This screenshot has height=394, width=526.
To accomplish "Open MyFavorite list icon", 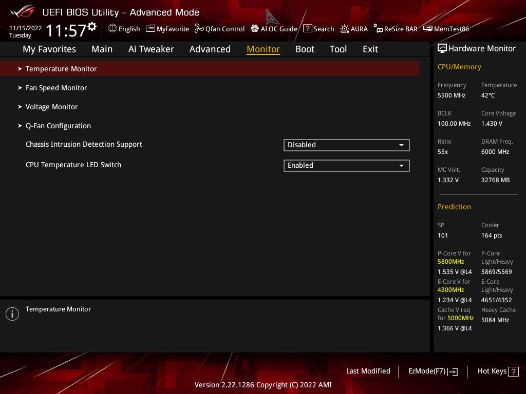I will click(151, 29).
